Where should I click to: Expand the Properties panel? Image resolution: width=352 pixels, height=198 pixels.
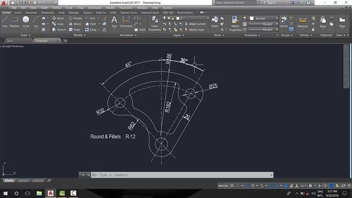(252, 35)
